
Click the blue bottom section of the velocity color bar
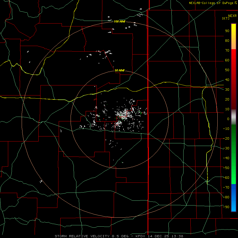click(x=234, y=198)
